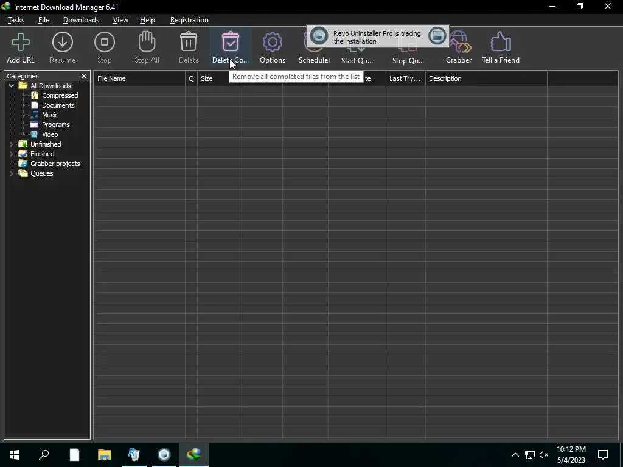623x467 pixels.
Task: Select the Unfinished category
Action: pyautogui.click(x=46, y=144)
